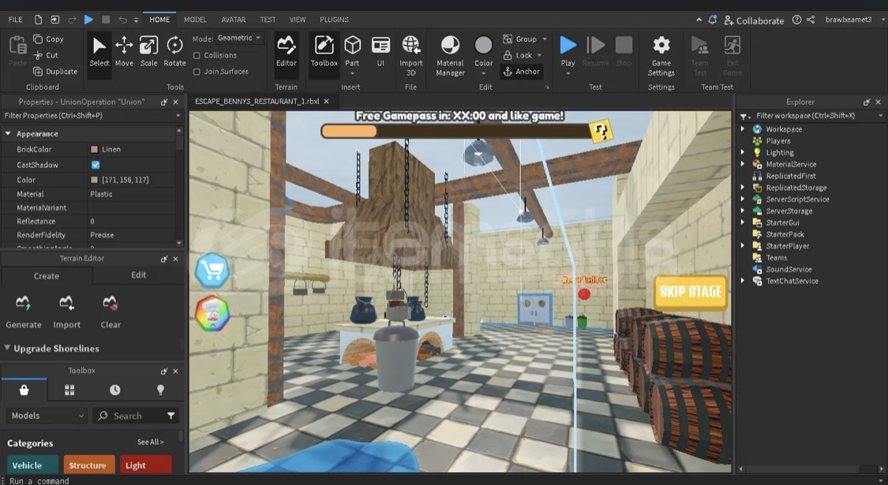This screenshot has height=485, width=888.
Task: Open the UI insert tool
Action: pos(380,51)
